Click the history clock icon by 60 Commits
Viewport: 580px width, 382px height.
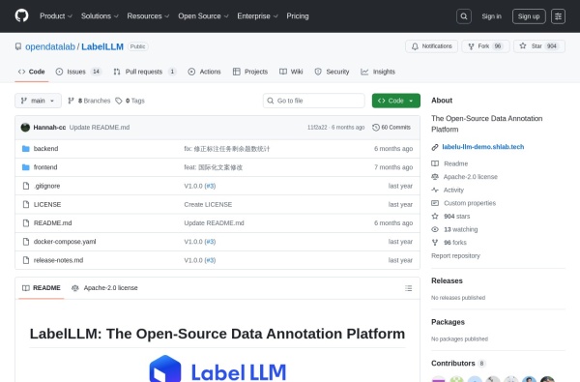point(376,128)
